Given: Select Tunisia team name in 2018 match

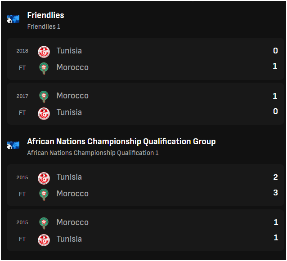Looking at the screenshot, I should 69,51.
